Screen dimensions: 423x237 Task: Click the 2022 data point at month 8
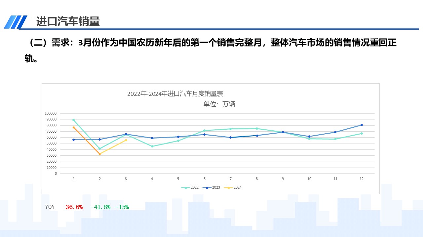coord(257,128)
